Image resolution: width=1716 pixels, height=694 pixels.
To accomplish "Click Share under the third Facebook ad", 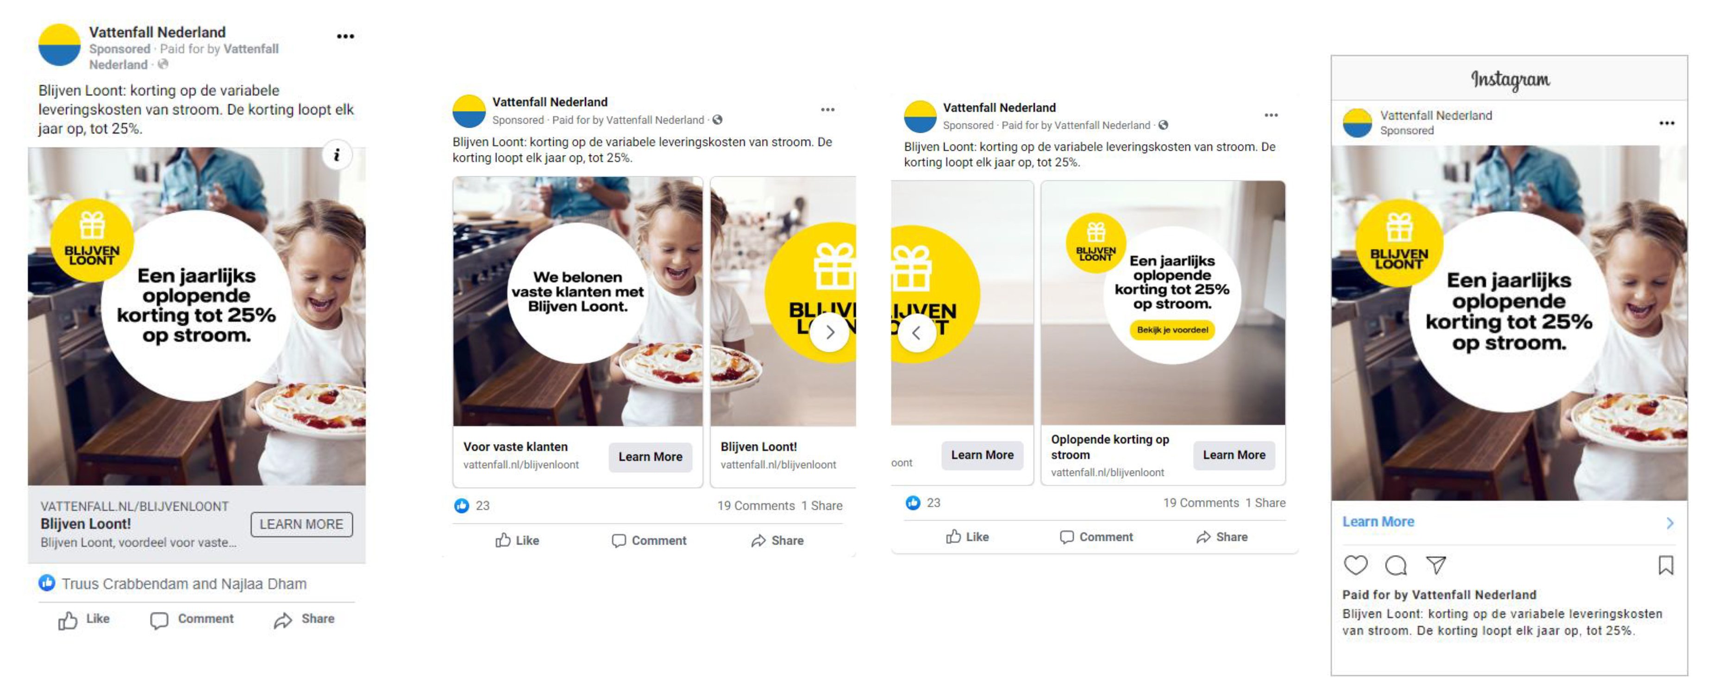I will [1222, 537].
